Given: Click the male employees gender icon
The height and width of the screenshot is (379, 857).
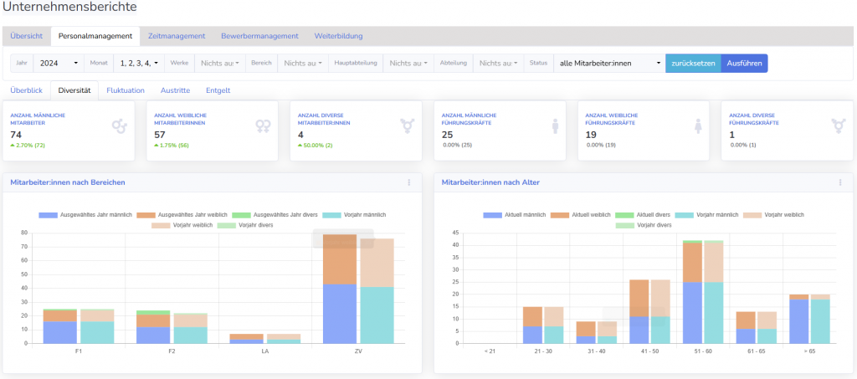Looking at the screenshot, I should 120,125.
